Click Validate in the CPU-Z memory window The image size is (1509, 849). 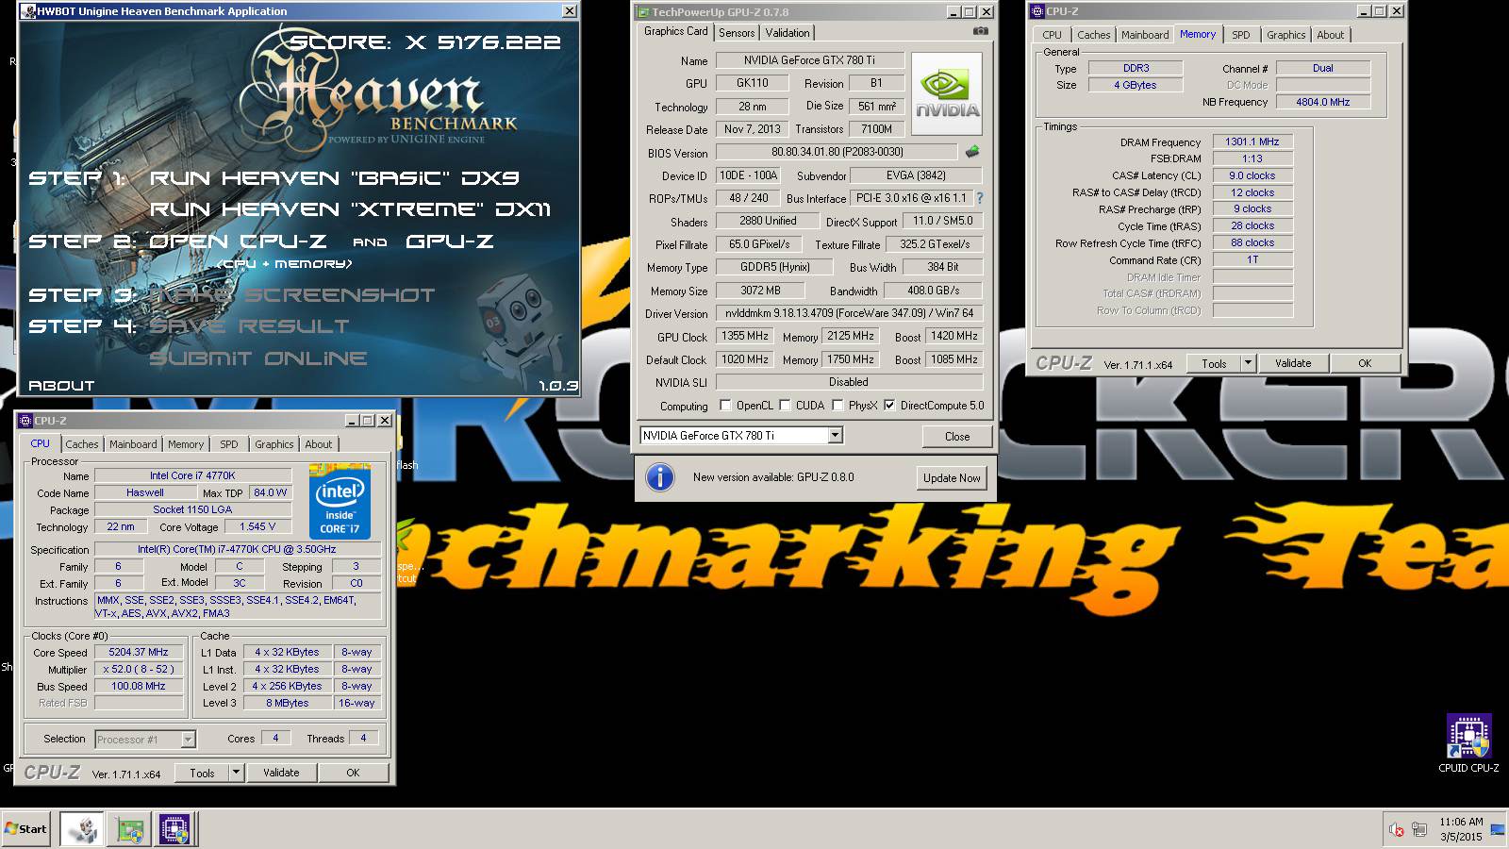tap(1293, 363)
